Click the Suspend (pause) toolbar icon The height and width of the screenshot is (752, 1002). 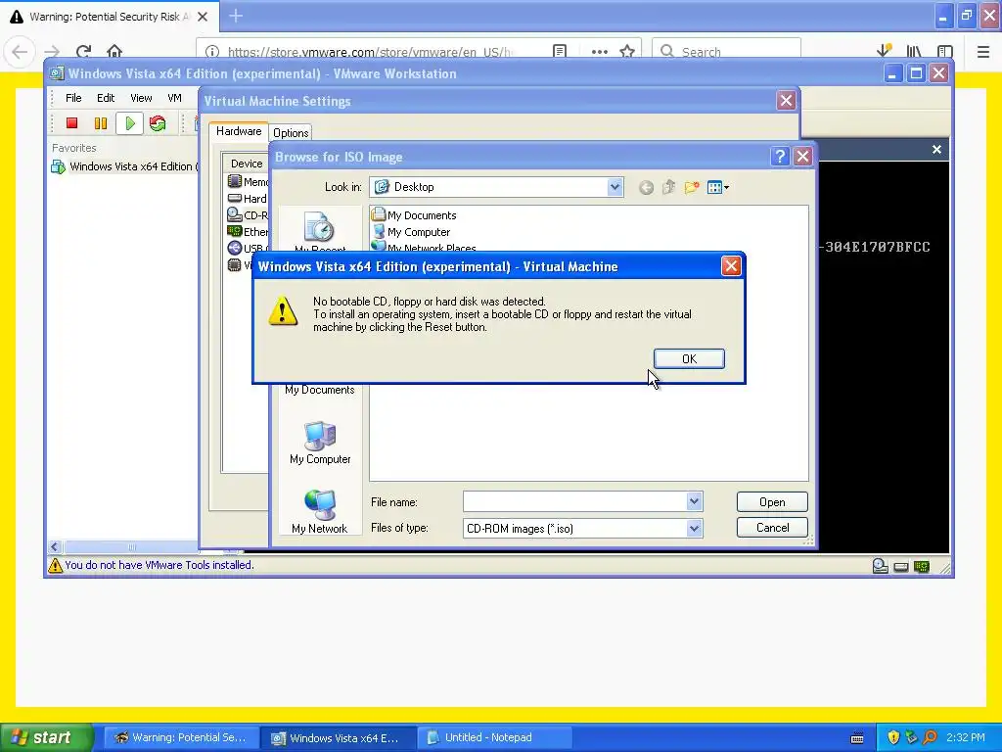101,122
